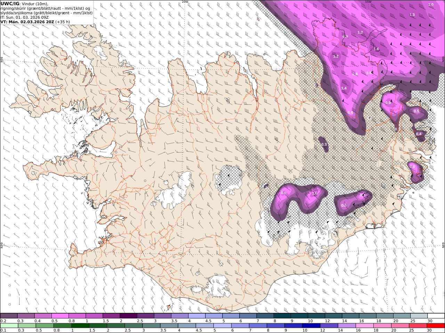Click the "1.6" precipitation value on map
The height and width of the screenshot is (333, 445).
[x=376, y=49]
